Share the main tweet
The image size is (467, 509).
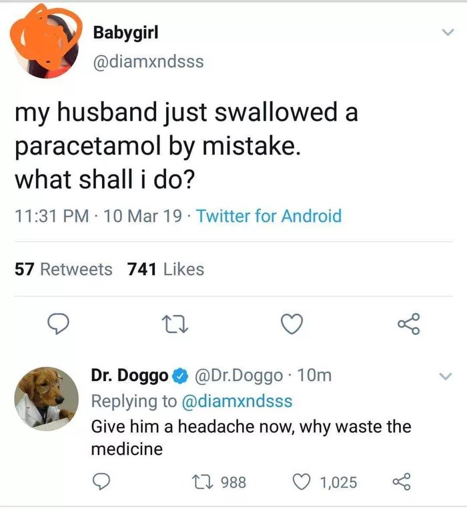pyautogui.click(x=406, y=324)
